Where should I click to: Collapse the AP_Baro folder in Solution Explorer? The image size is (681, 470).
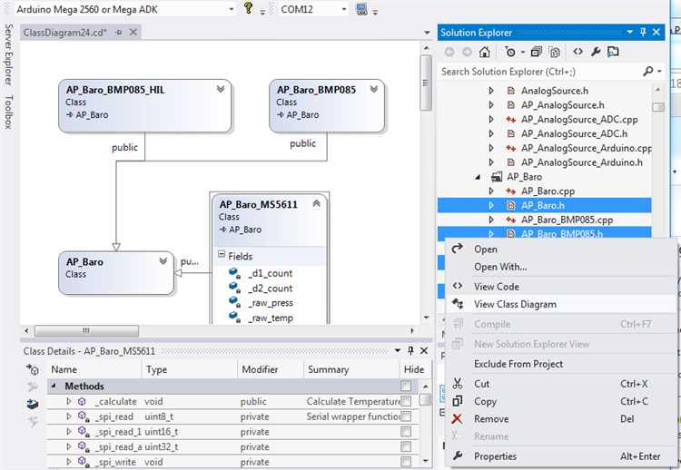[478, 177]
